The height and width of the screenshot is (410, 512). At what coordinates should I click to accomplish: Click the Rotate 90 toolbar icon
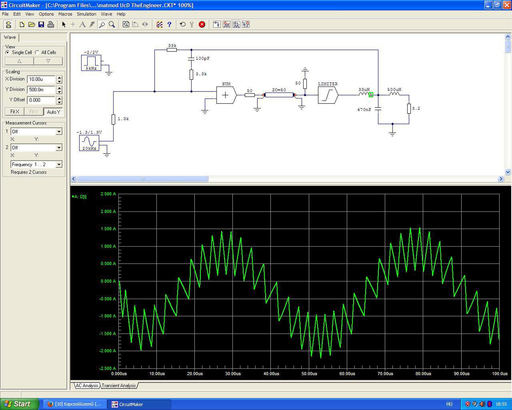pos(136,24)
